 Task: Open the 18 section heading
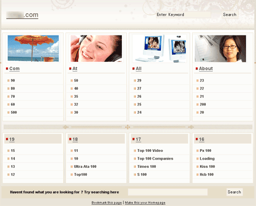pyautogui.click(x=75, y=139)
